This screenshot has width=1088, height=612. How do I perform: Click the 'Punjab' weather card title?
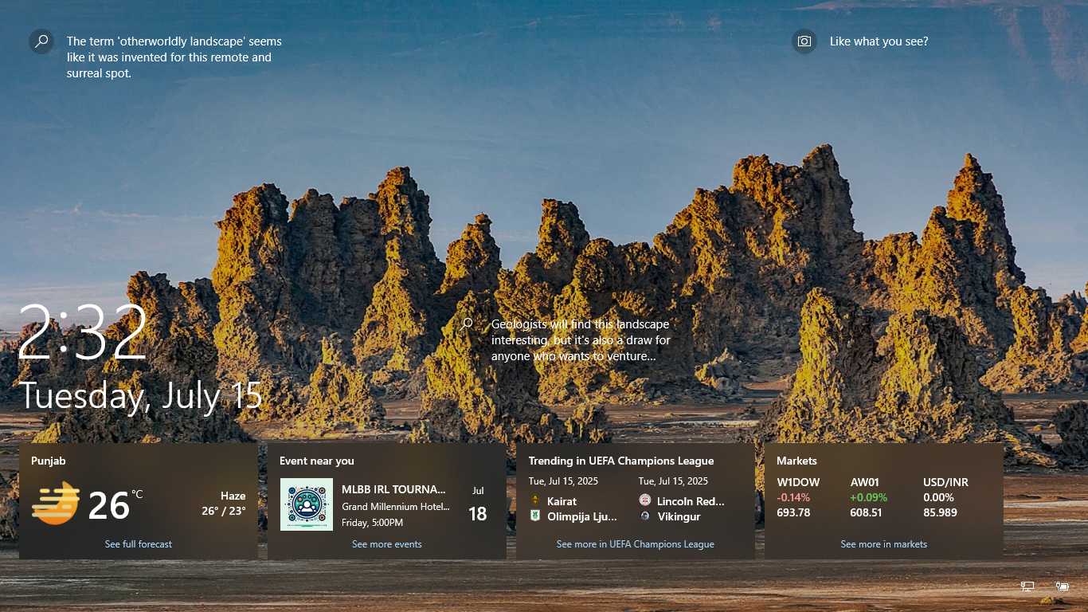(x=49, y=461)
